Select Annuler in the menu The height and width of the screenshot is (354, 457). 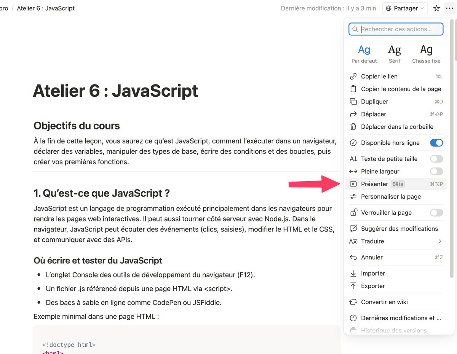coord(396,257)
